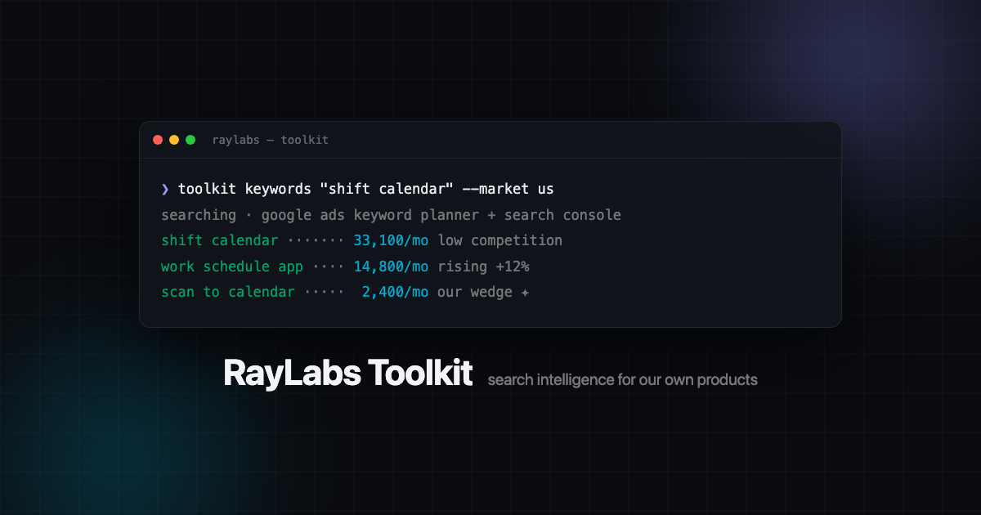981x515 pixels.
Task: Click the "14,800/mo" volume value
Action: point(391,266)
